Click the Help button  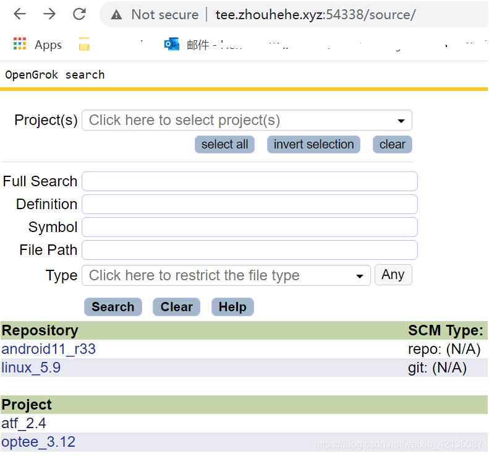pyautogui.click(x=232, y=307)
